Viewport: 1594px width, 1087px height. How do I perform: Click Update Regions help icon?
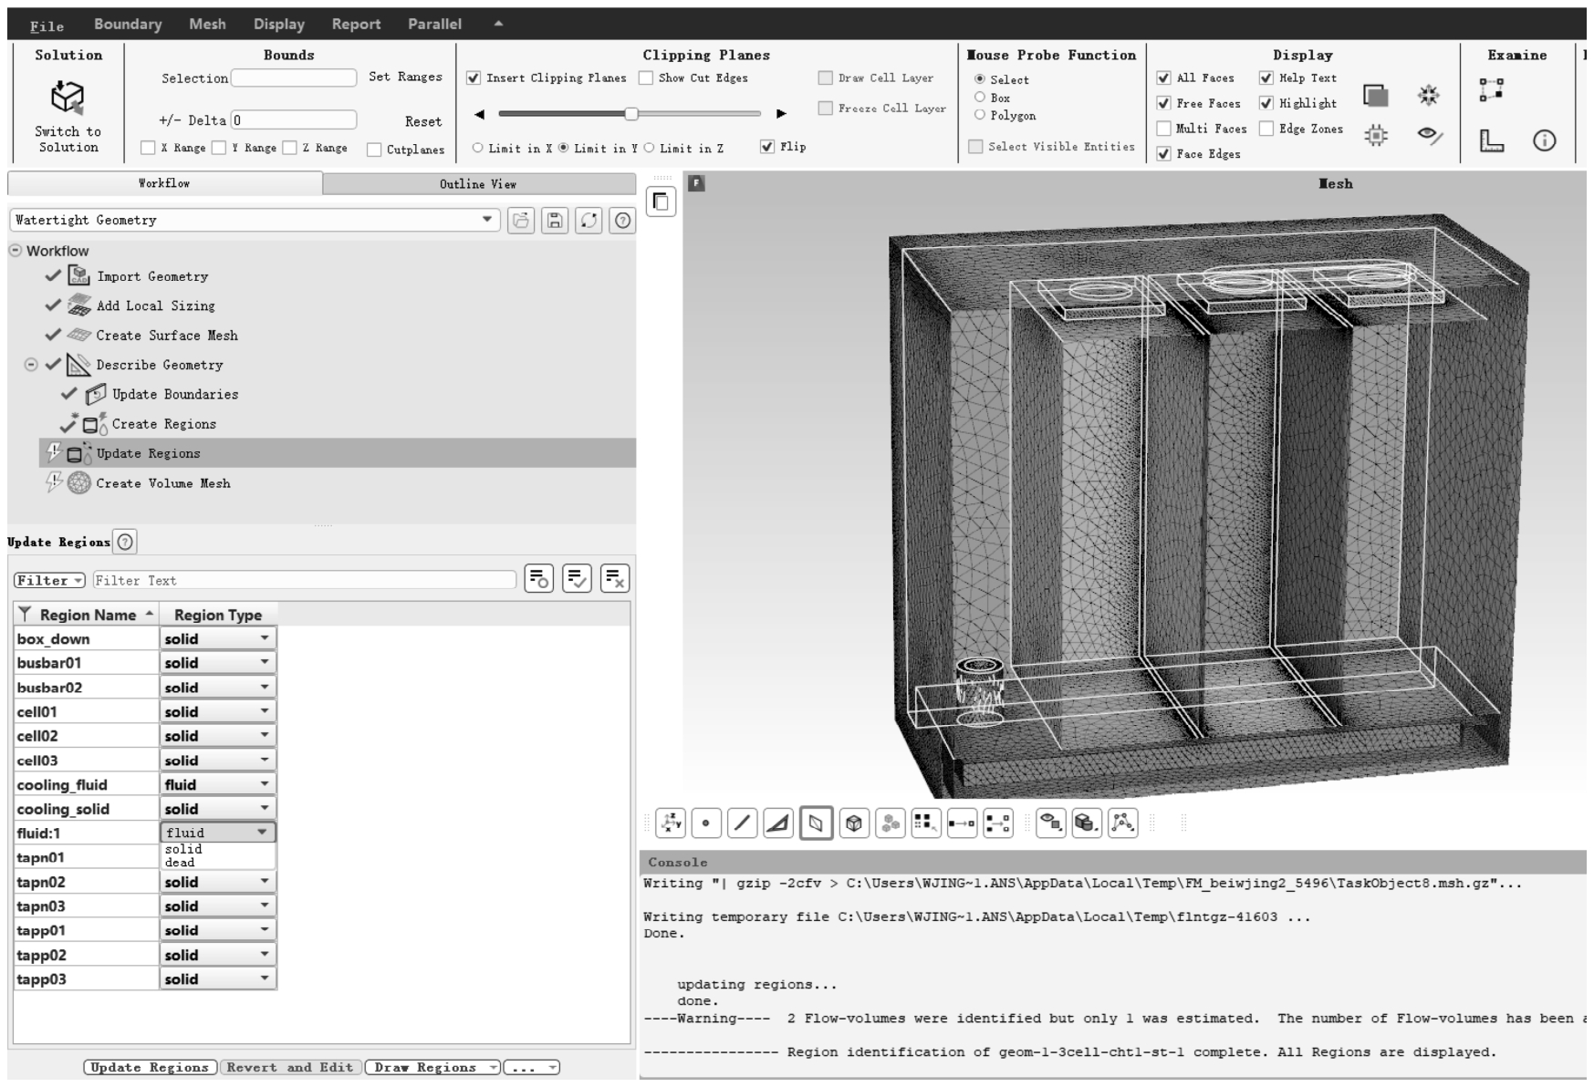[125, 542]
